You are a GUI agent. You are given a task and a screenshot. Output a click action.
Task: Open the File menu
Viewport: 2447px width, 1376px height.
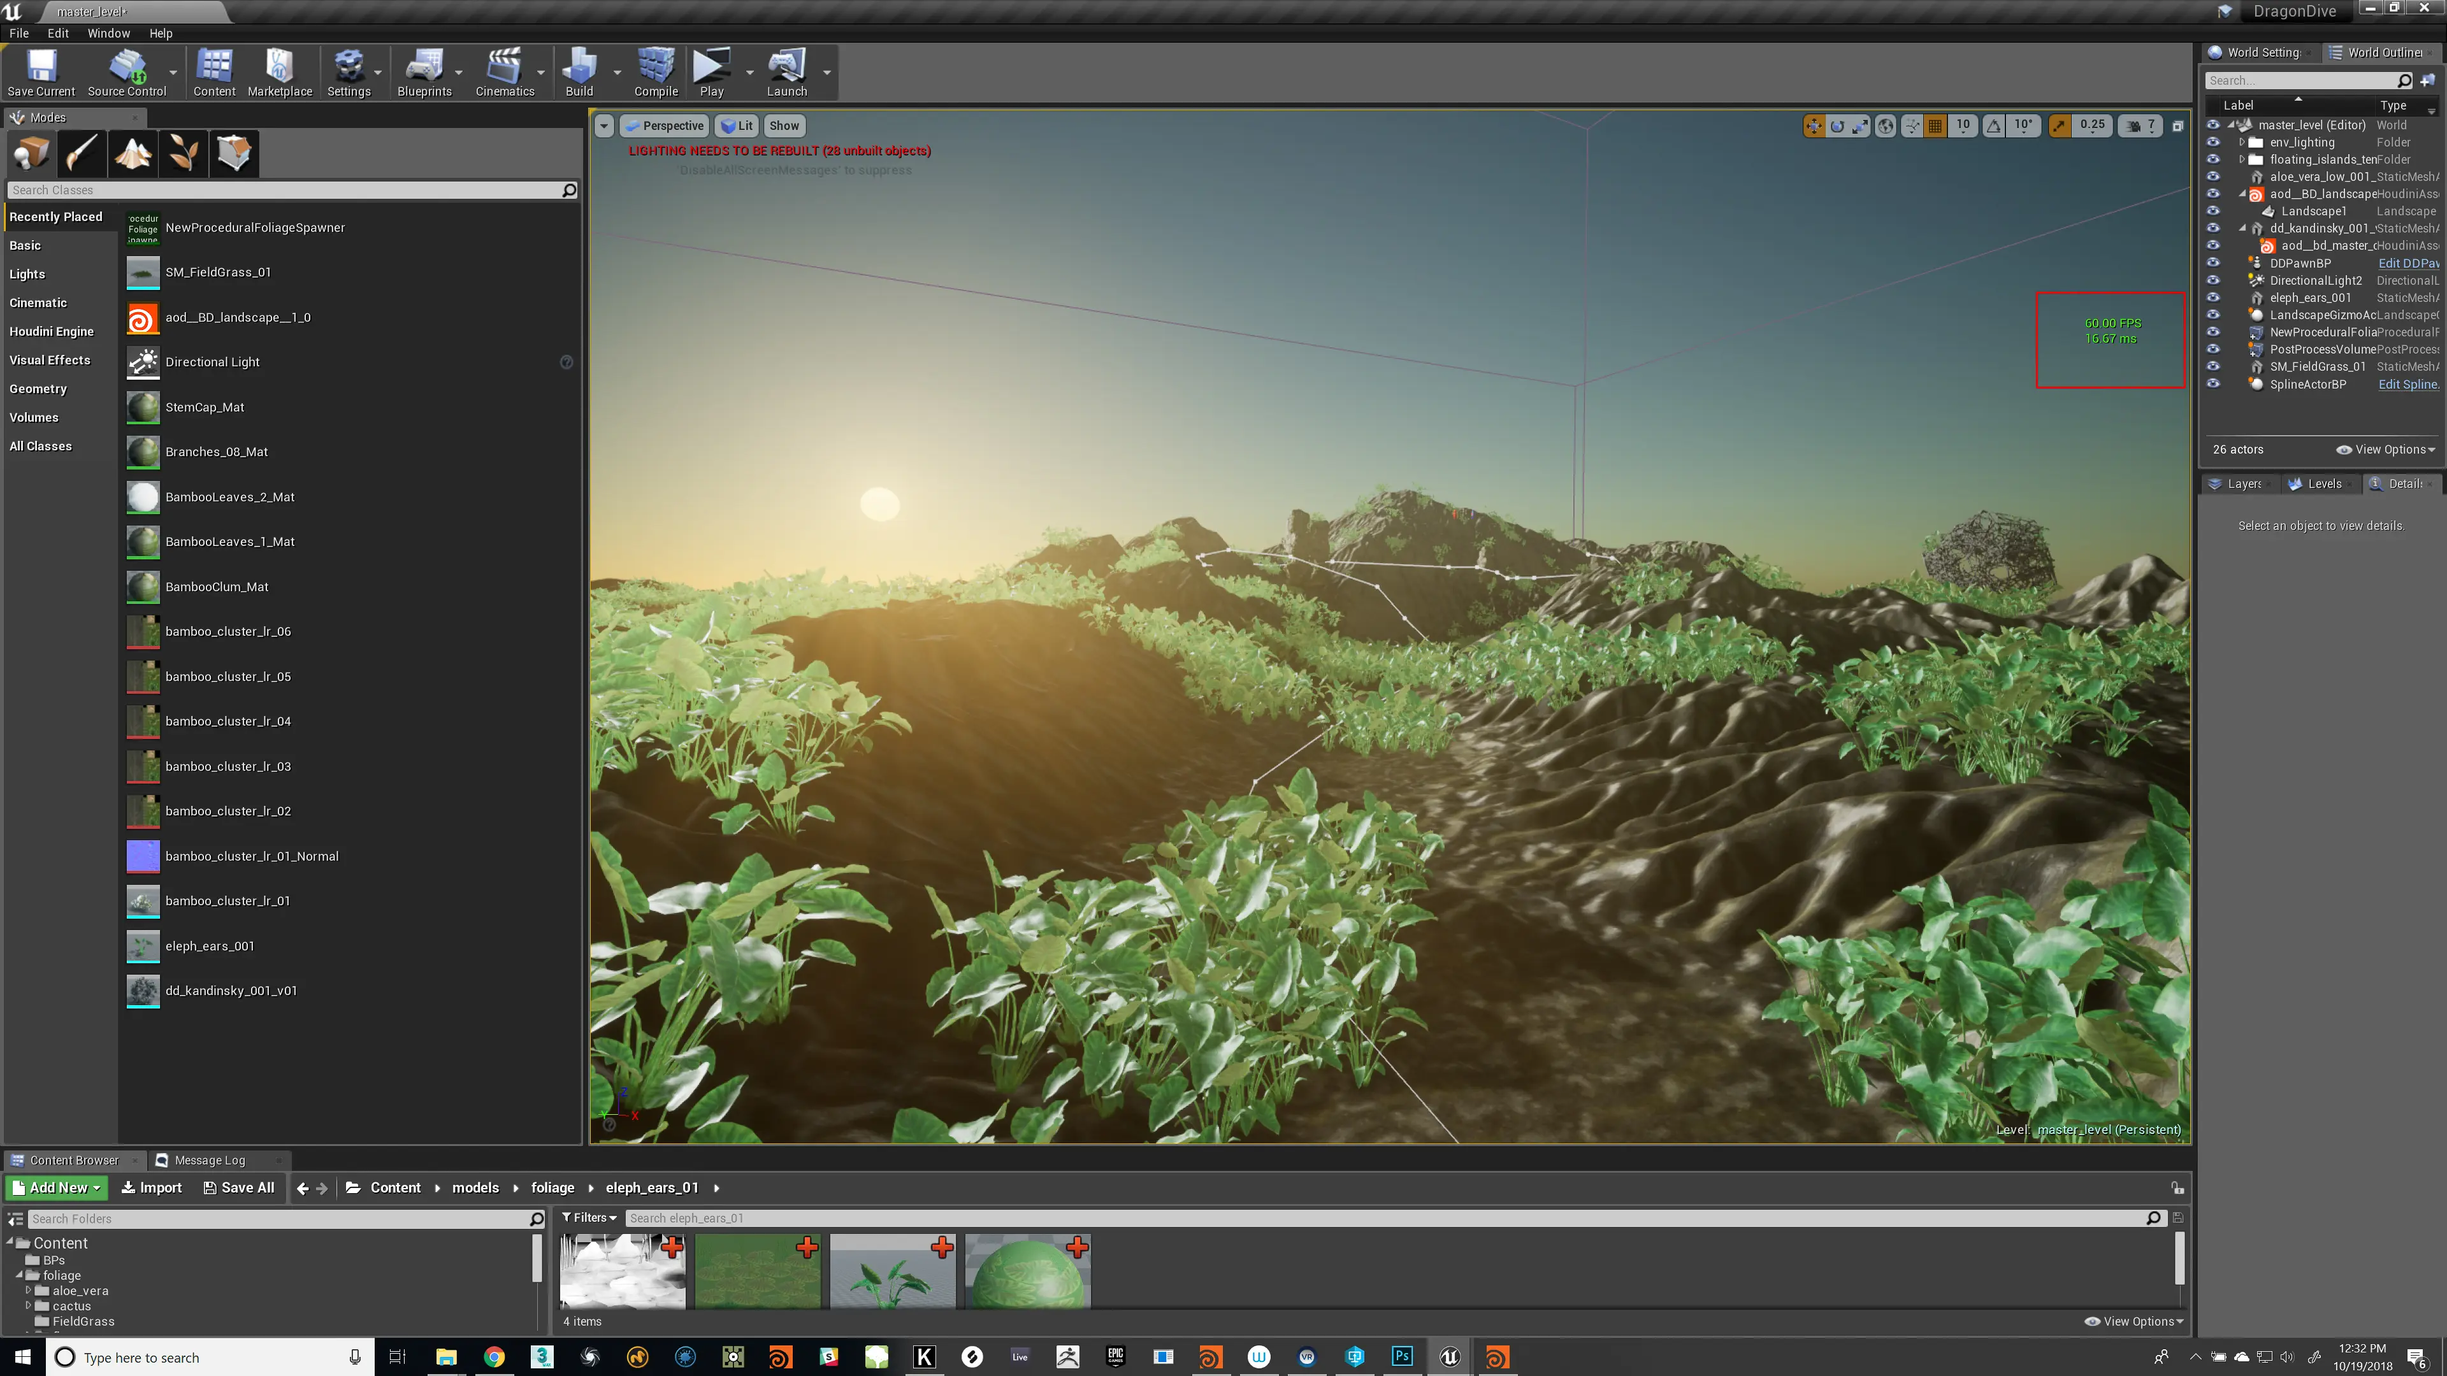[x=19, y=33]
